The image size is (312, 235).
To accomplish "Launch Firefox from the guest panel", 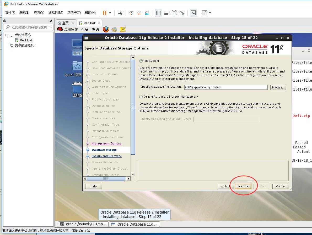I will tap(106, 29).
